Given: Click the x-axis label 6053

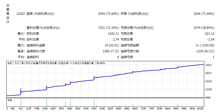Looking at the screenshot, I should pos(118,109).
